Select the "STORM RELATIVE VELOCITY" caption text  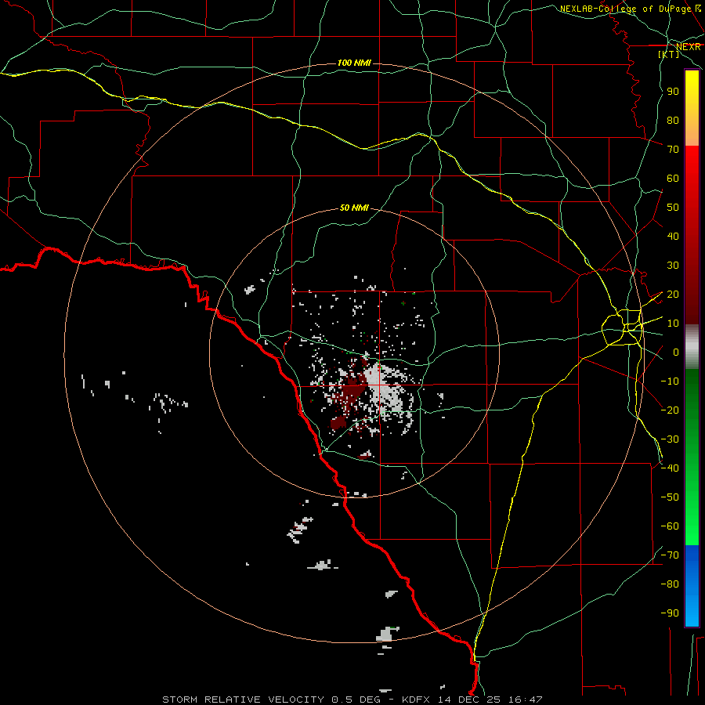coord(243,700)
